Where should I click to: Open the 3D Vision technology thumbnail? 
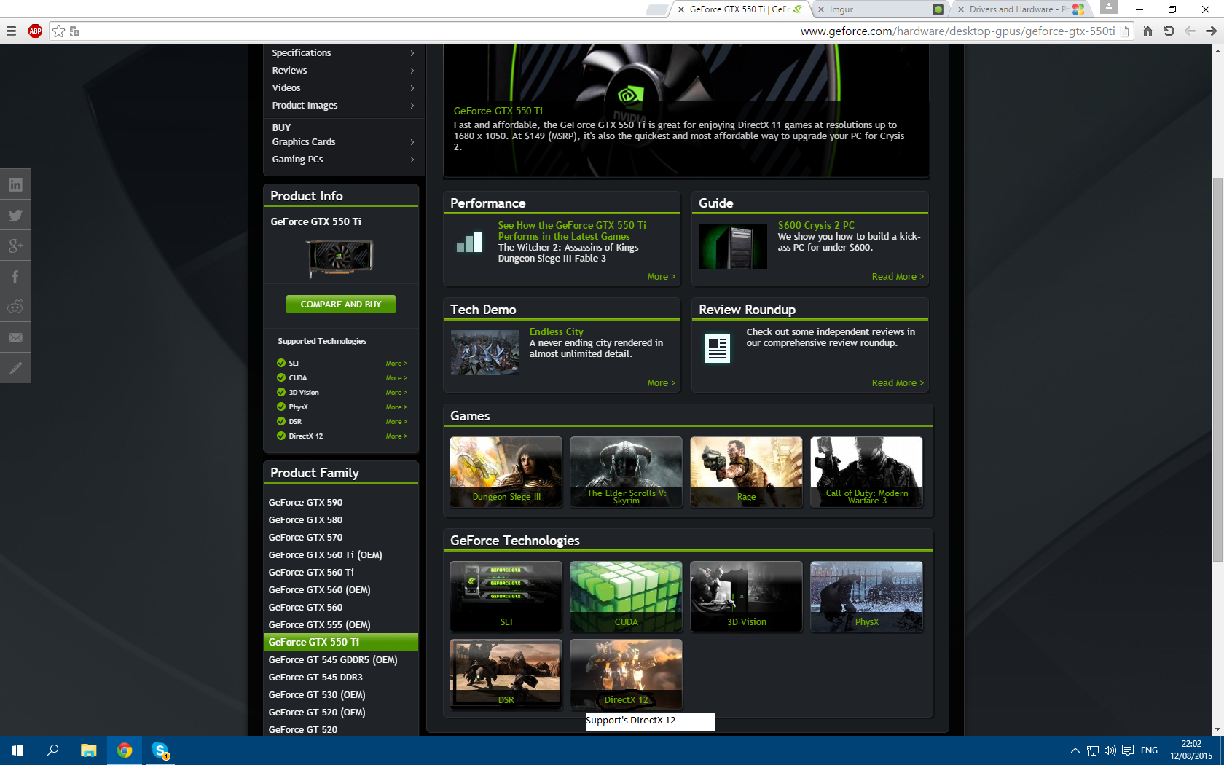[746, 597]
